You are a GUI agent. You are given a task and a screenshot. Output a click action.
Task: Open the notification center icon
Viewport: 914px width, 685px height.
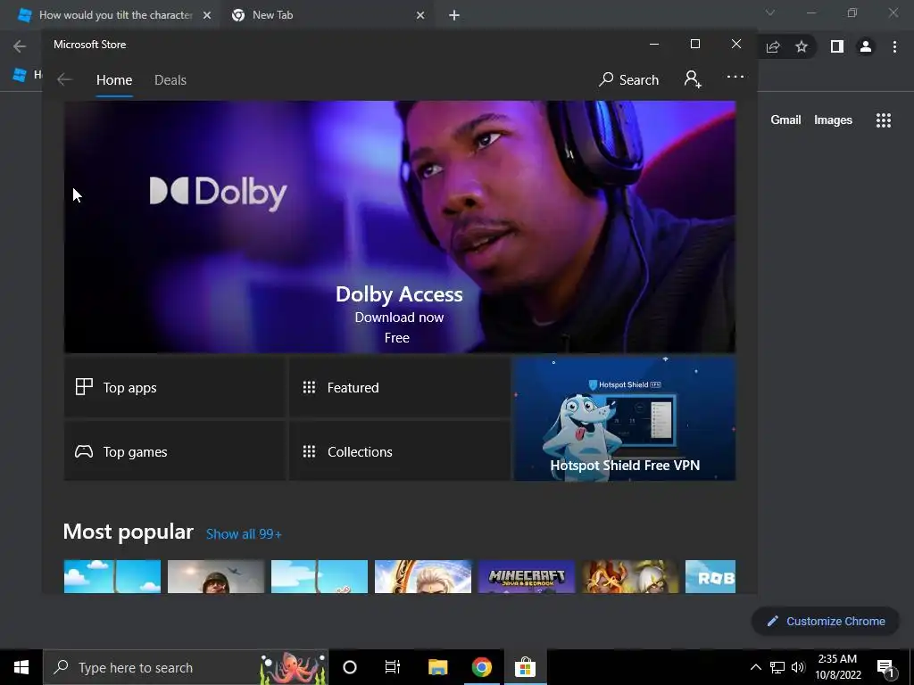[x=885, y=668]
